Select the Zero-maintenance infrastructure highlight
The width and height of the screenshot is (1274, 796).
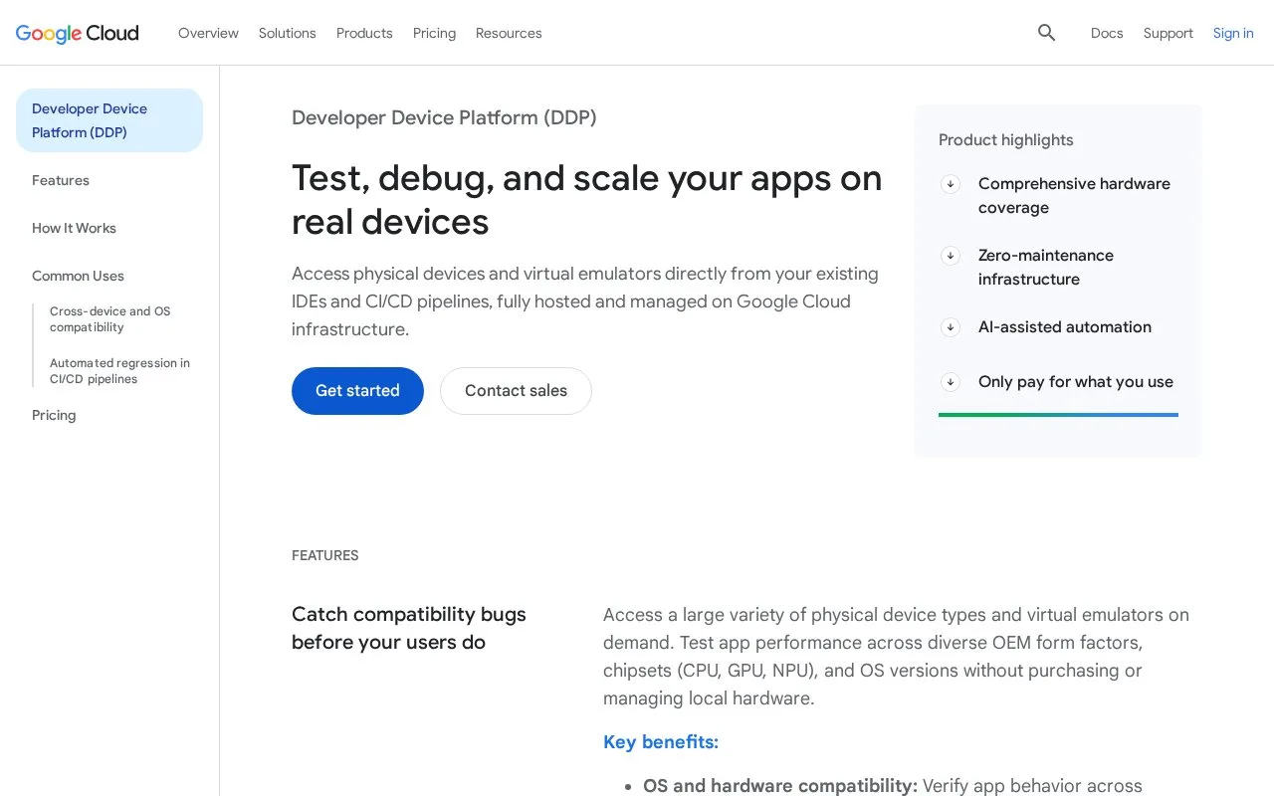pyautogui.click(x=1046, y=268)
